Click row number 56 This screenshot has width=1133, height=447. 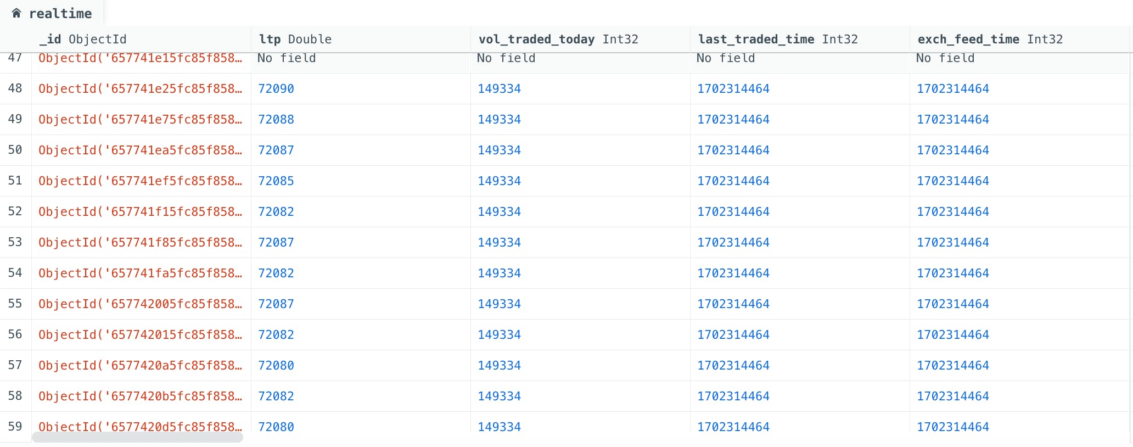(15, 334)
